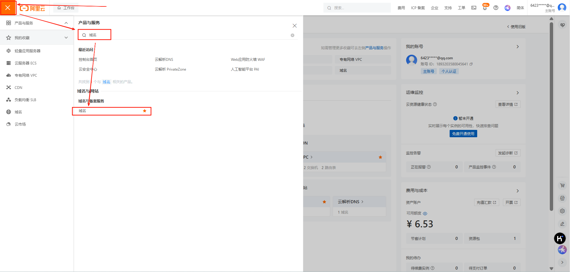Click the help question mark icon
570x272 pixels.
(x=496, y=8)
